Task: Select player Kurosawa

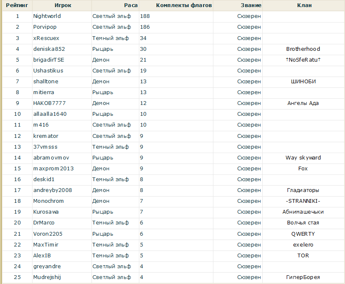Action: (x=46, y=212)
